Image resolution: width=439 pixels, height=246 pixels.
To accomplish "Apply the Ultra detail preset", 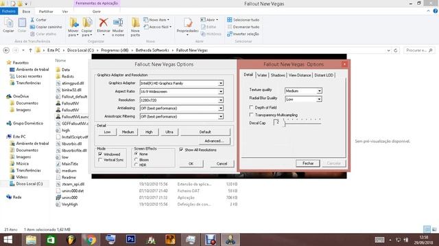I will click(169, 132).
